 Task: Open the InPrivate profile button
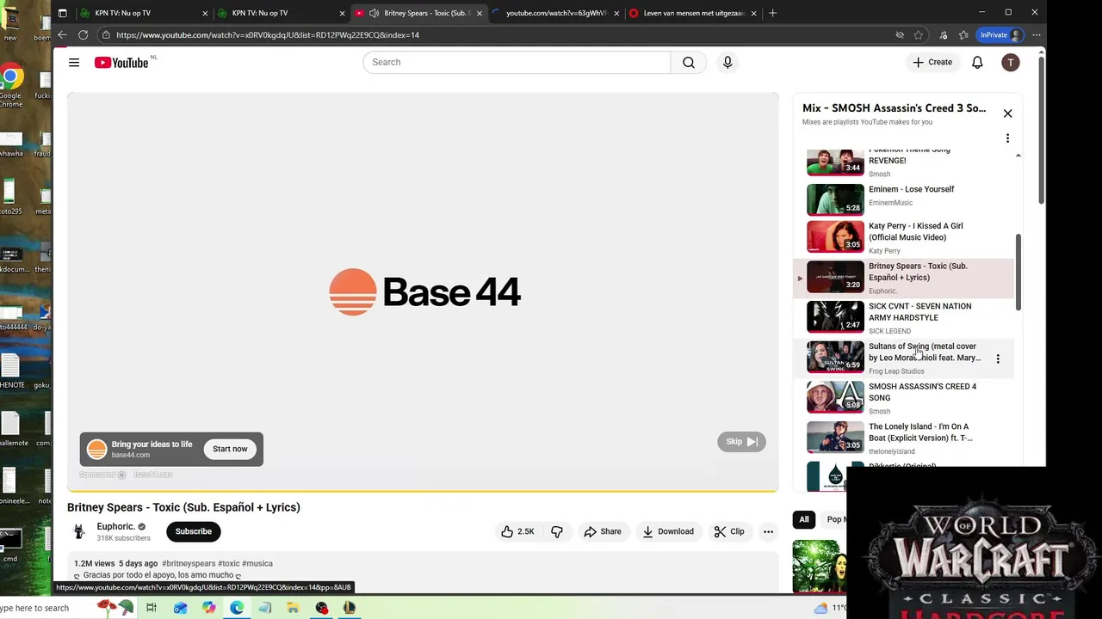tap(1001, 35)
